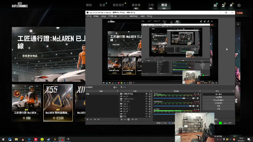Show hidden system tray icons chevron
The width and height of the screenshot is (253, 142).
[x=218, y=139]
